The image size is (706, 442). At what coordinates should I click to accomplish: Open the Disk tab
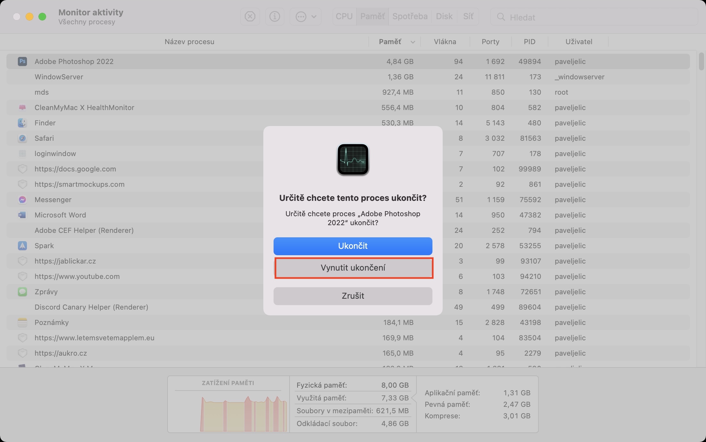[x=444, y=17]
